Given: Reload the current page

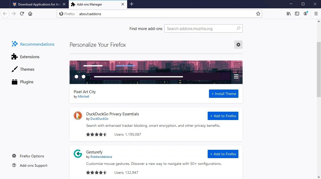Looking at the screenshot, I should (22, 14).
